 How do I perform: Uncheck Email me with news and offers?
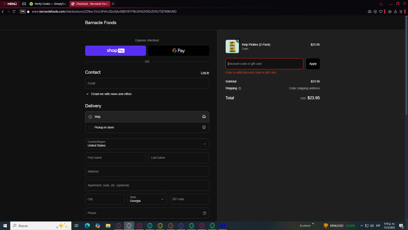[x=87, y=94]
